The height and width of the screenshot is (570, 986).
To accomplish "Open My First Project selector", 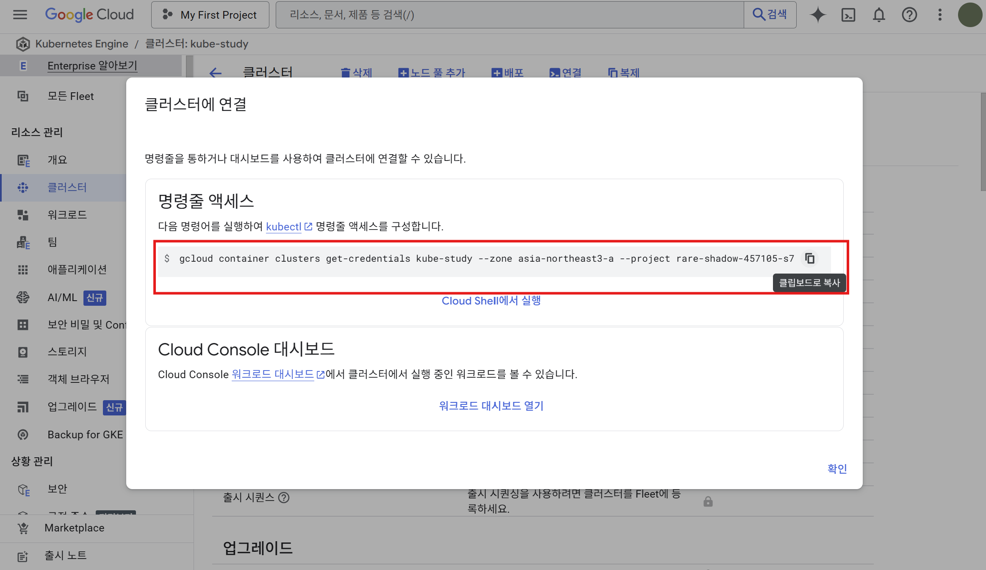I will point(210,15).
